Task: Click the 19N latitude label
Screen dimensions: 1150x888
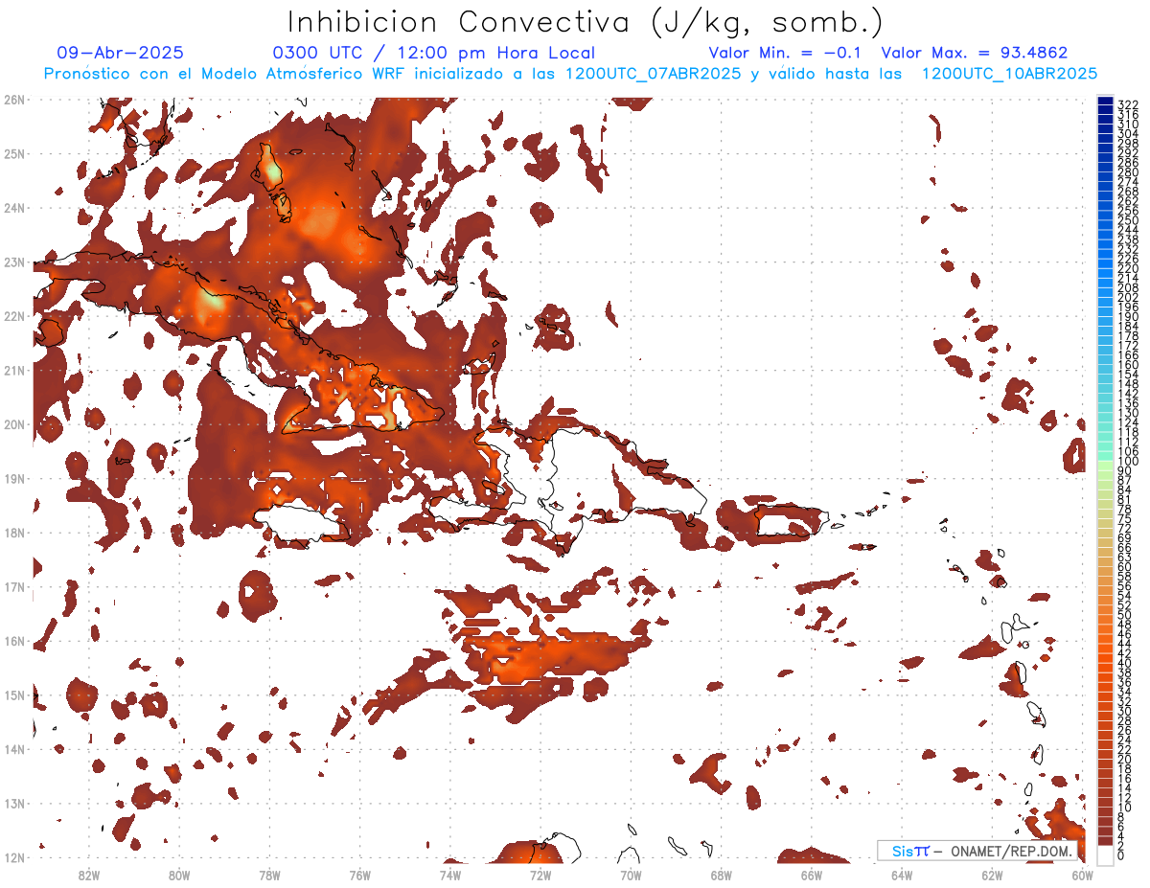Action: [x=14, y=478]
